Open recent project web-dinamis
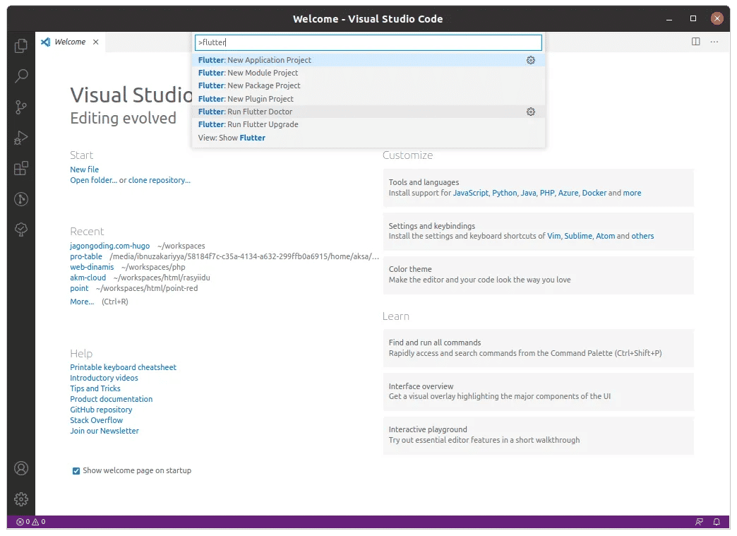 tap(92, 267)
